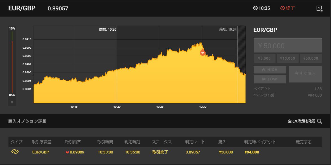This screenshot has width=331, height=165.
Task: Click the 取引内容 column header
Action: 73,142
